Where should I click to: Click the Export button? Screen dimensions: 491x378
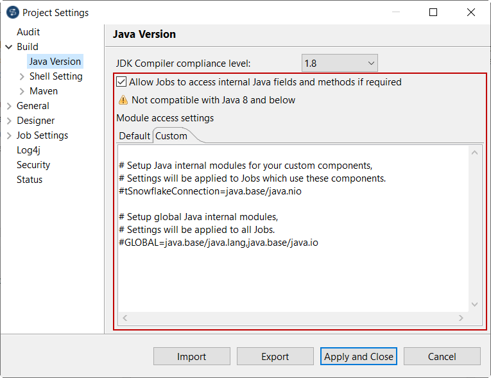coord(275,357)
